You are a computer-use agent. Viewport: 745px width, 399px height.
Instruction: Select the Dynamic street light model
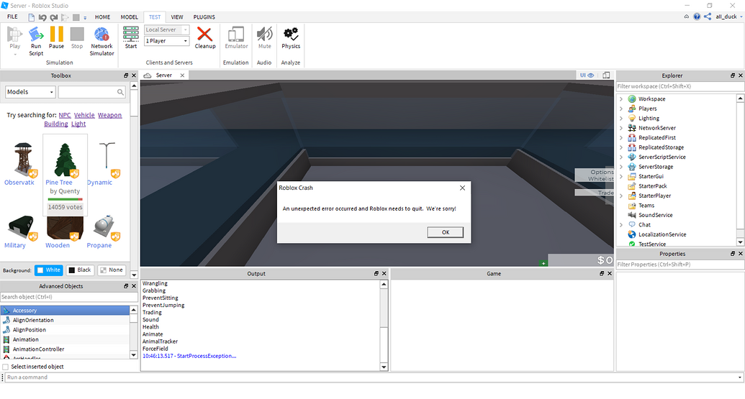tap(108, 160)
